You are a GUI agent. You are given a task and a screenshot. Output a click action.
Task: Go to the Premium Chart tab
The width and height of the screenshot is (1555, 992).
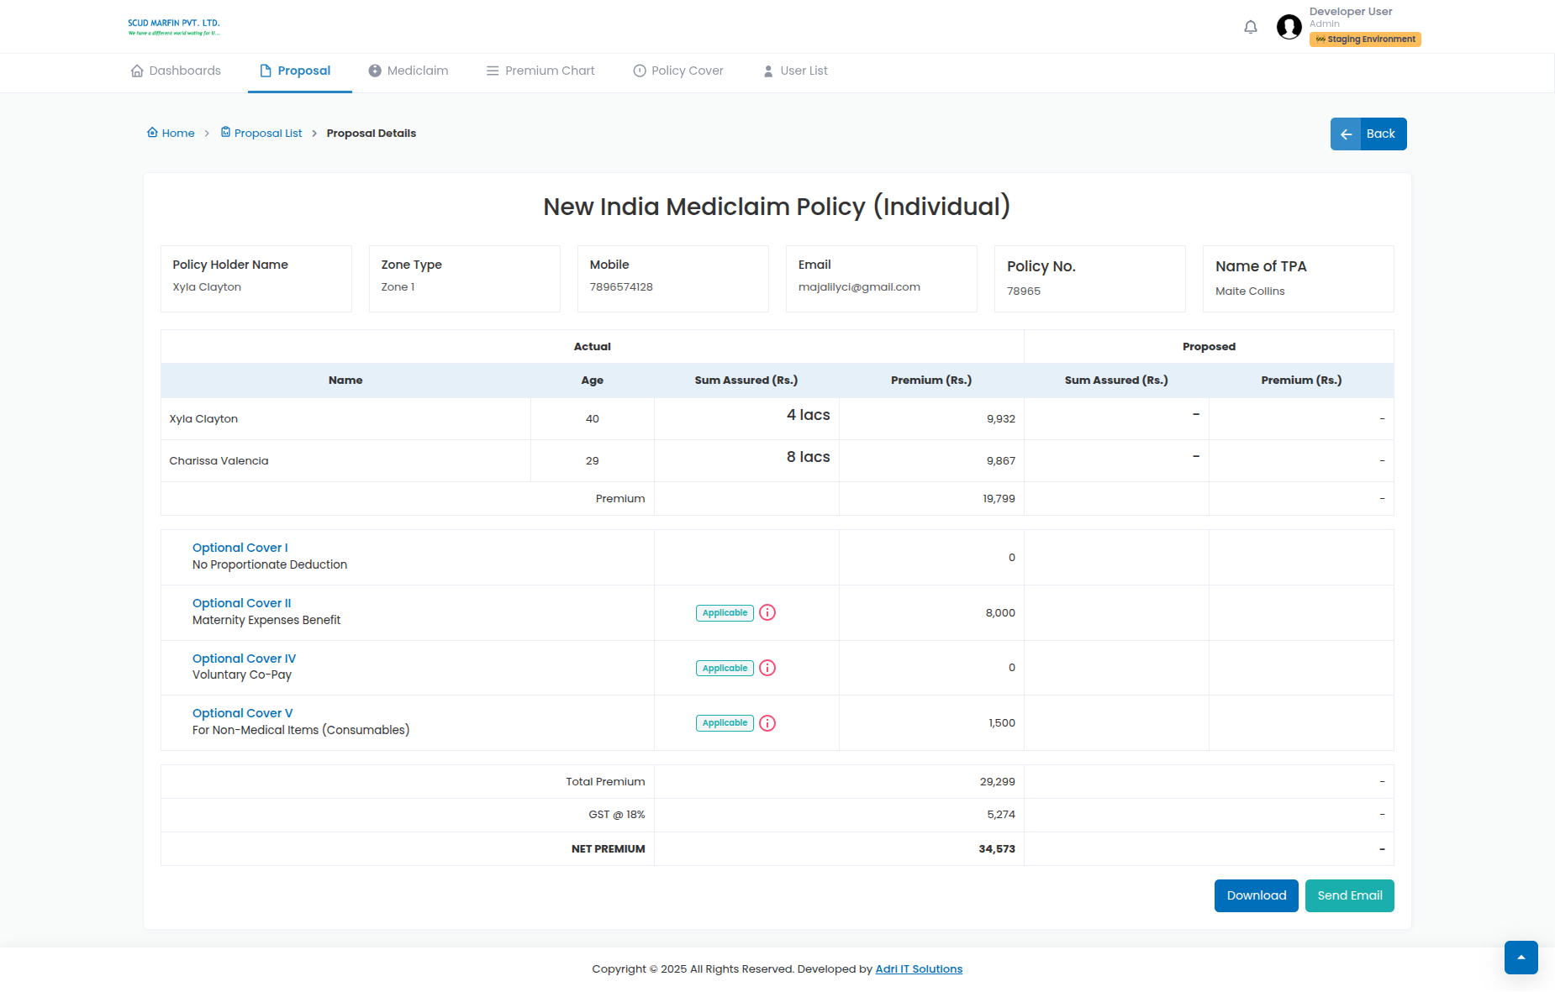click(x=540, y=71)
